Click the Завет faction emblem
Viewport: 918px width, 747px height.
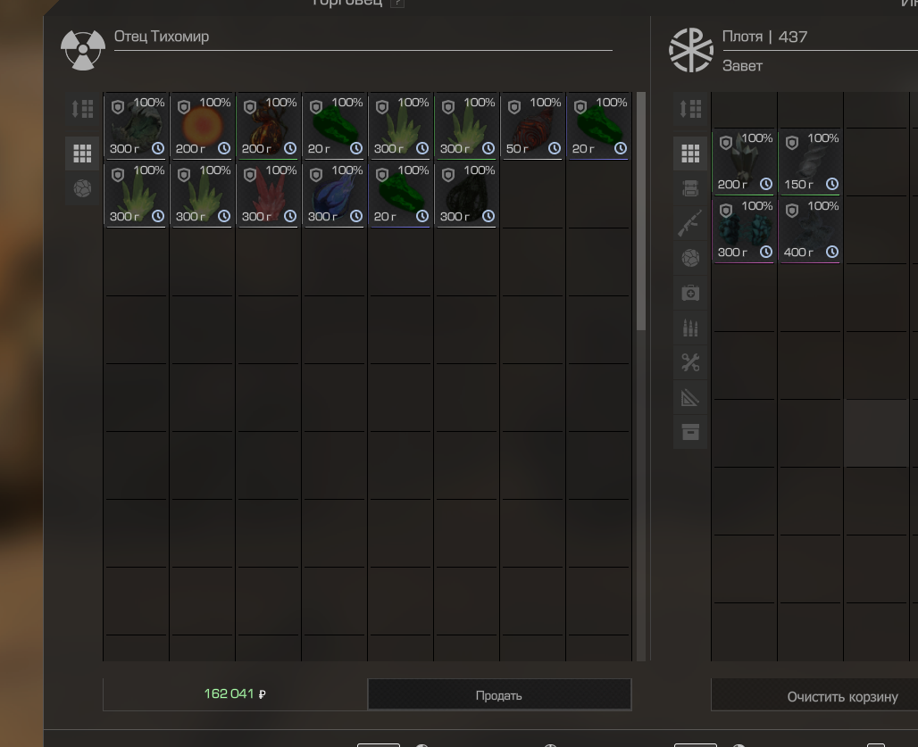(x=691, y=50)
